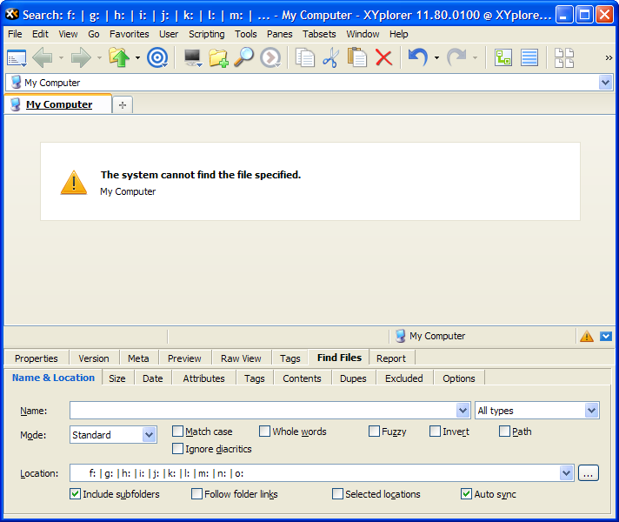Click the Cut scissors icon
This screenshot has height=522, width=619.
pos(330,58)
